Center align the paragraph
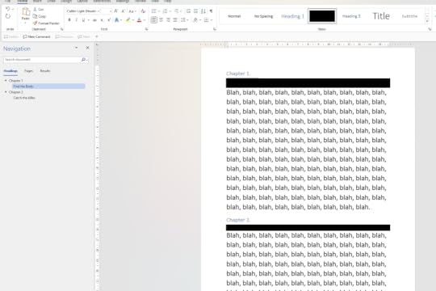Screen dimensions: 436x291 [x=161, y=20]
